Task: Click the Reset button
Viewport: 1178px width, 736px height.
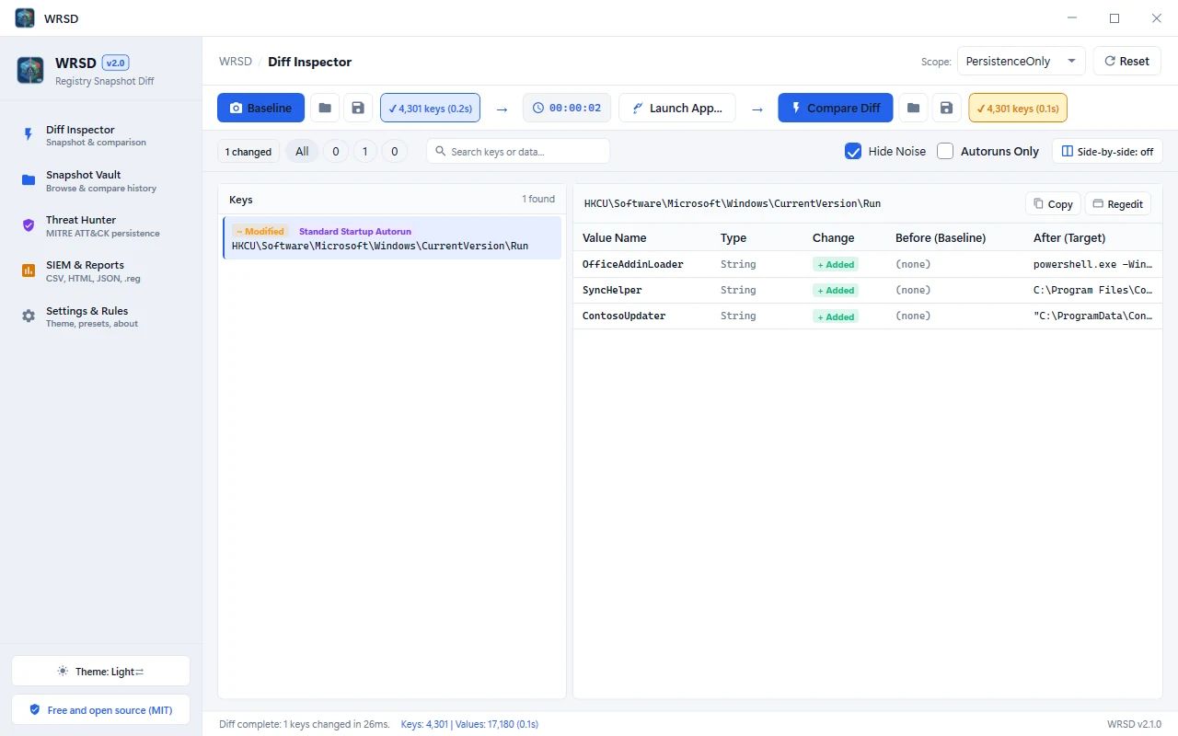Action: 1126,61
